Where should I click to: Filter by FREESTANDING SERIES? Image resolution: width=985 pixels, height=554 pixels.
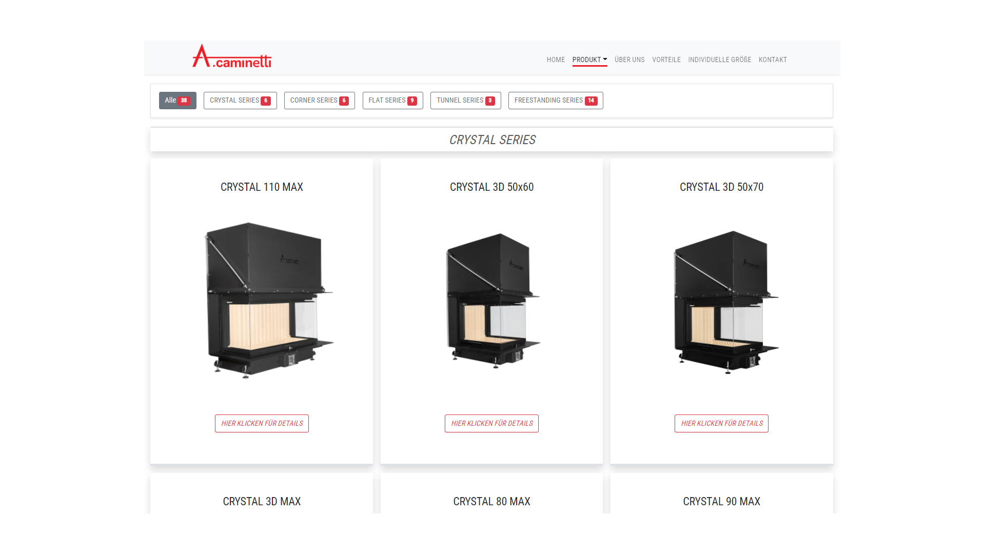click(556, 101)
